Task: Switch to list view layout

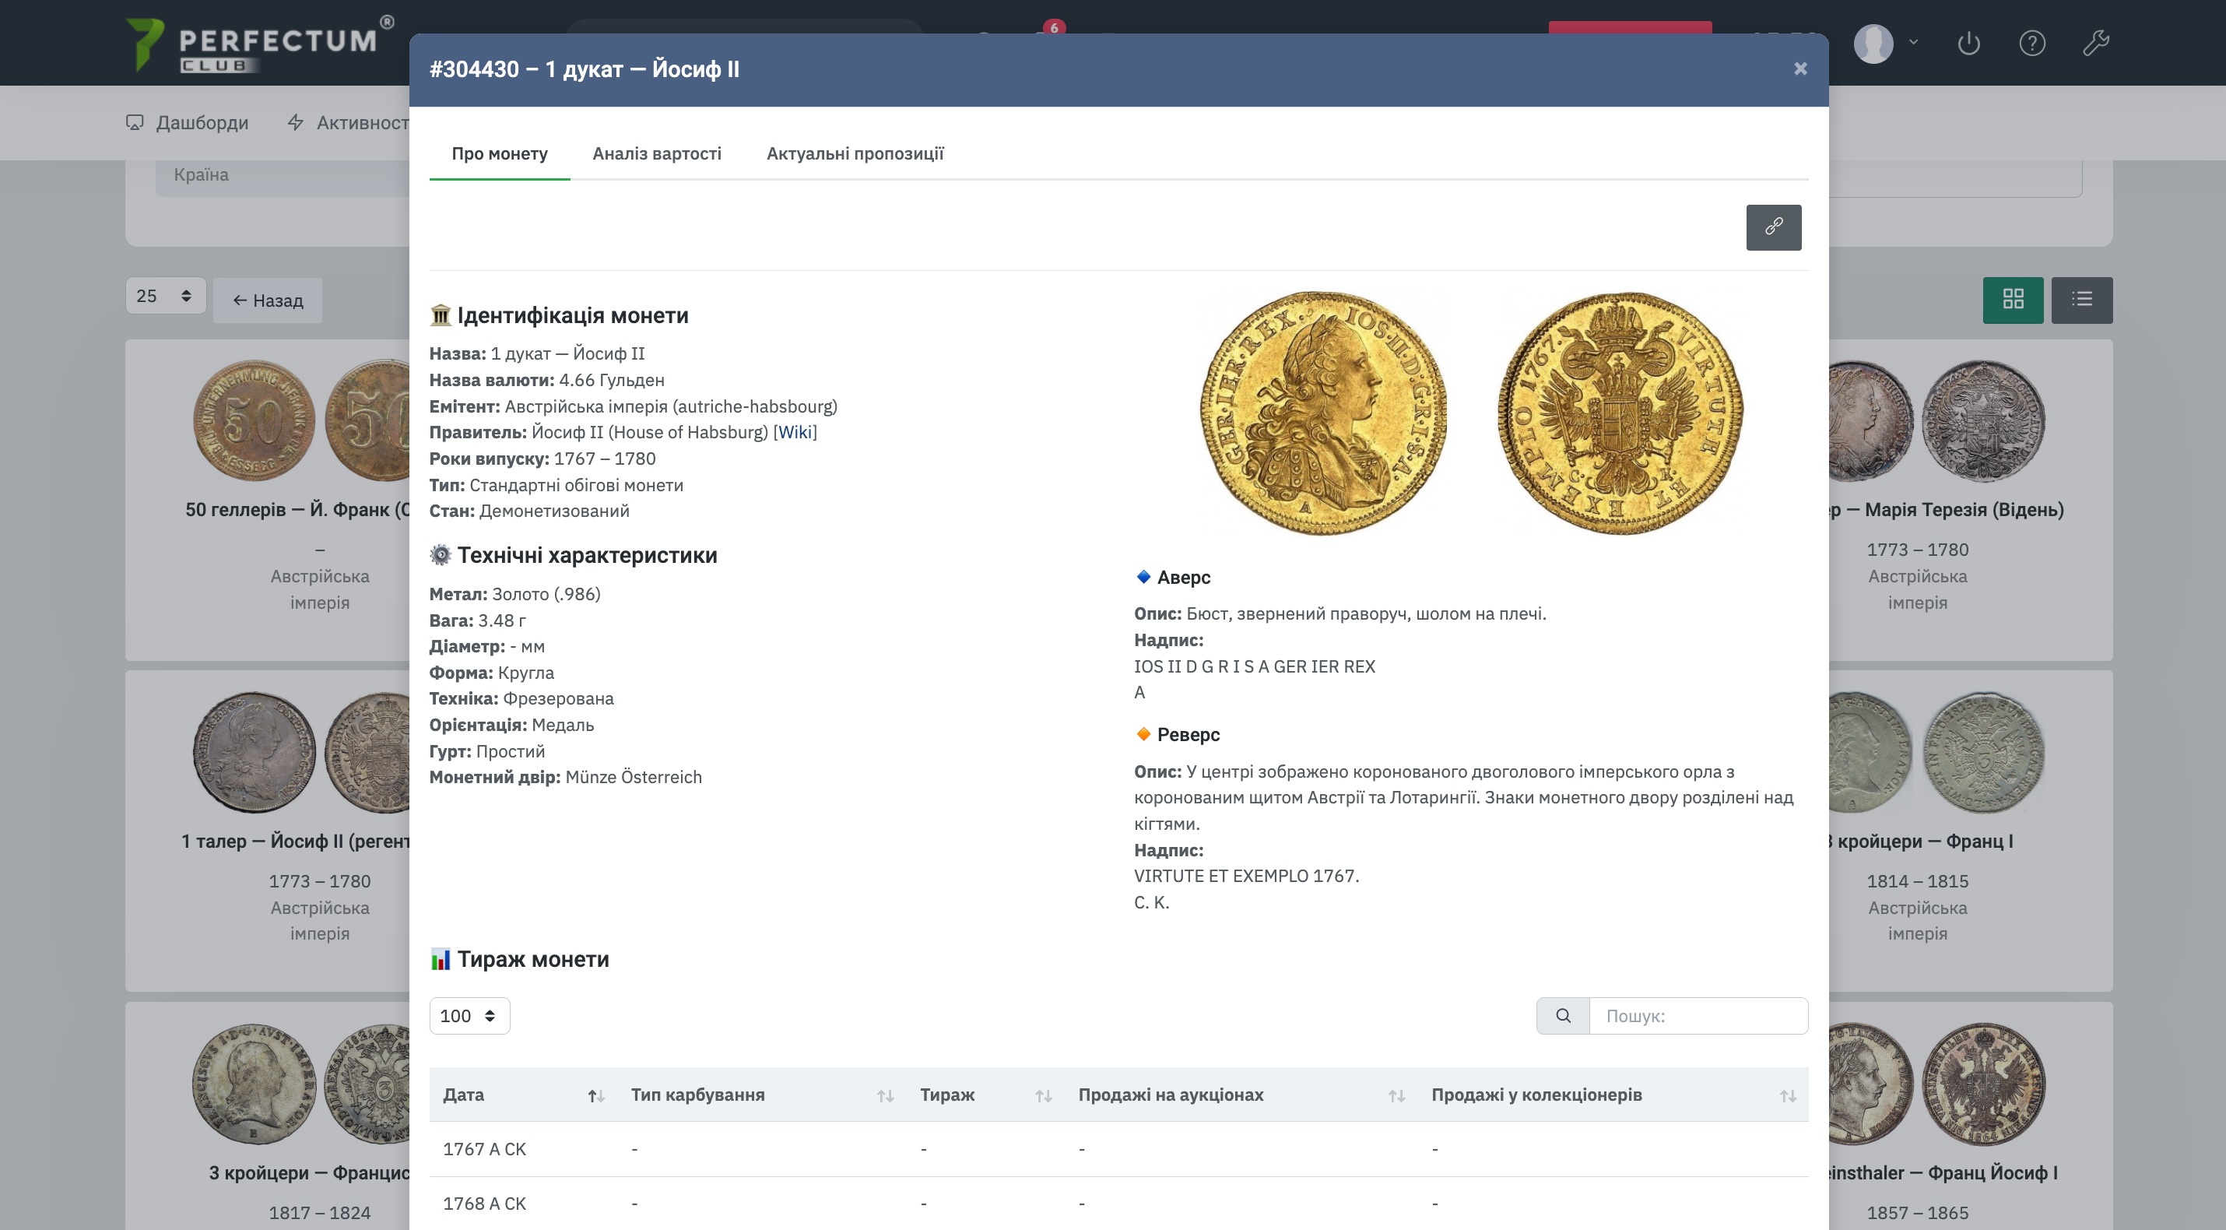Action: tap(2082, 299)
